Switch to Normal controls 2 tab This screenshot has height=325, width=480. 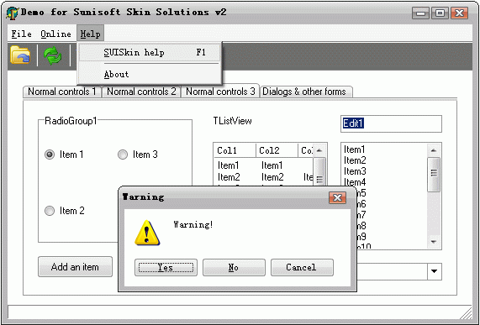coord(141,92)
